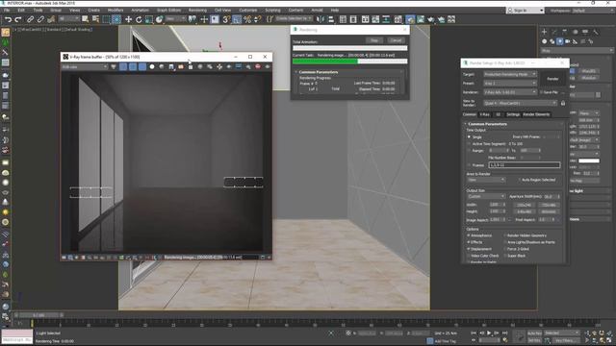Click the Render Production teapot icon
This screenshot has height=346, width=616.
(431, 19)
